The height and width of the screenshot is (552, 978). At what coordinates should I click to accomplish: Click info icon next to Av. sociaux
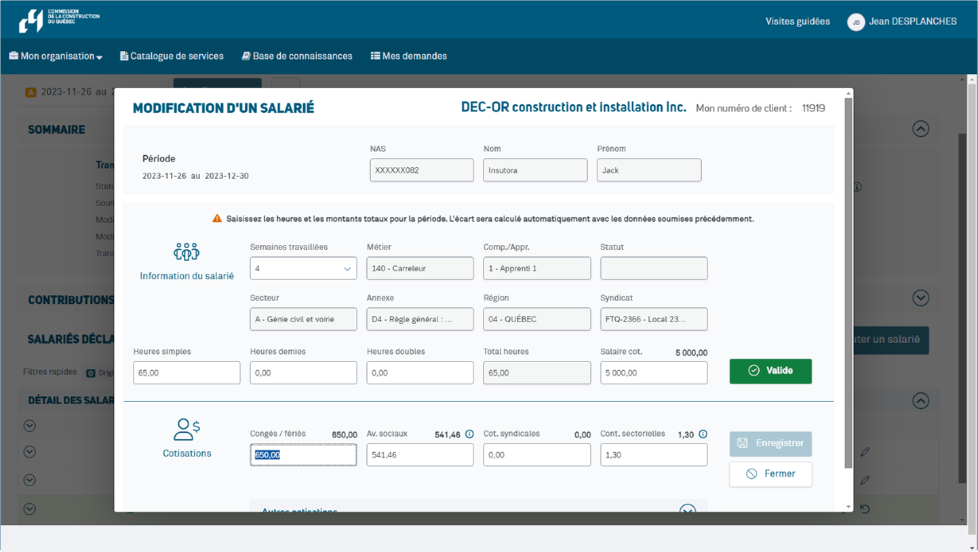469,434
